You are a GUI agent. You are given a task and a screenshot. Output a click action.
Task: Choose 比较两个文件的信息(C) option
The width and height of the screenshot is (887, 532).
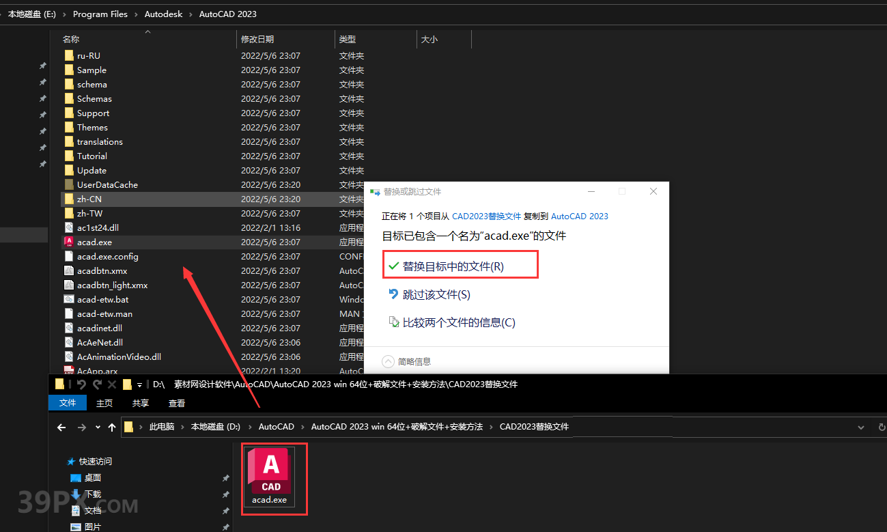coord(451,322)
